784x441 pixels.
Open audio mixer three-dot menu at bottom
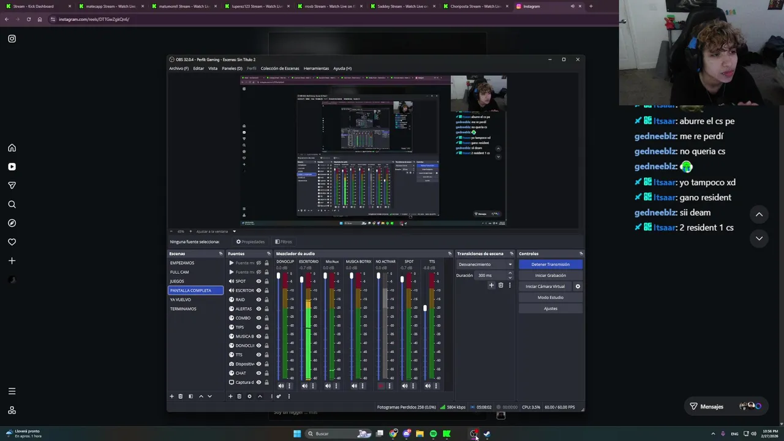point(288,396)
